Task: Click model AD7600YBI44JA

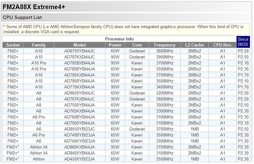Action: point(79,123)
